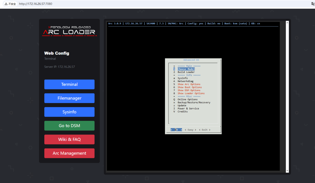Open Arc Management
The width and height of the screenshot is (315, 183).
tap(69, 153)
